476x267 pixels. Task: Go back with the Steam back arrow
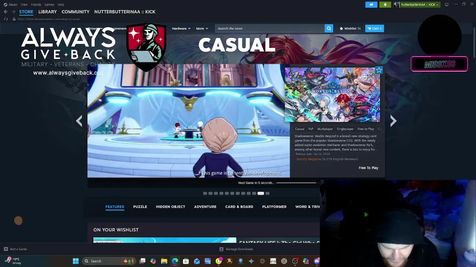(6, 12)
